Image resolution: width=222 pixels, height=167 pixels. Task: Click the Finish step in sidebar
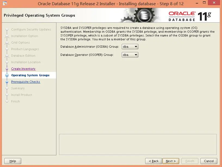(x=16, y=101)
